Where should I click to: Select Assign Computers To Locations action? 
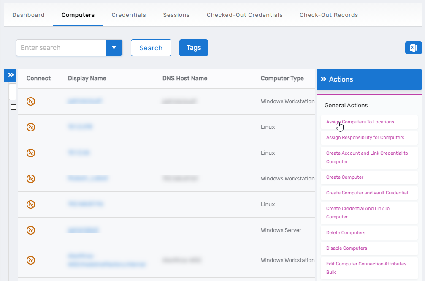point(360,122)
